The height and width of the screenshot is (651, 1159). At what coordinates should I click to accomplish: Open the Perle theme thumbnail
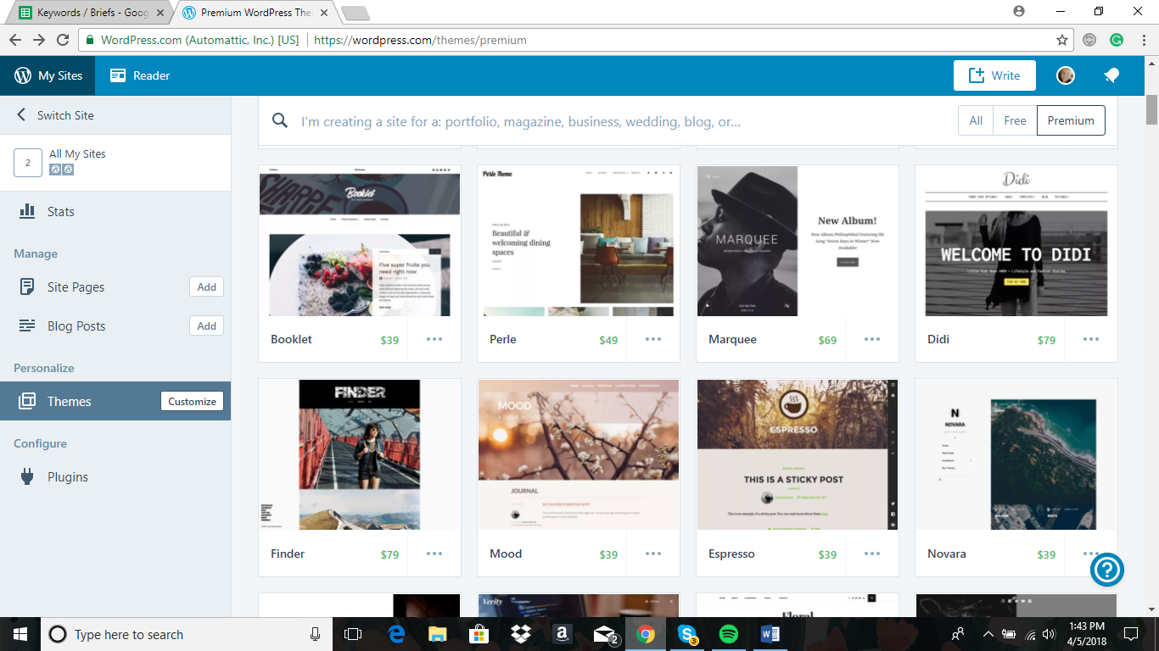(579, 241)
